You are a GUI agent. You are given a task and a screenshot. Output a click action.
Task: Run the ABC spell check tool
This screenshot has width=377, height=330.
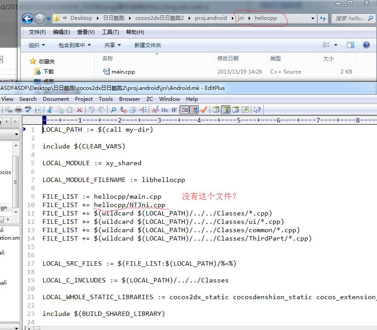[x=28, y=110]
